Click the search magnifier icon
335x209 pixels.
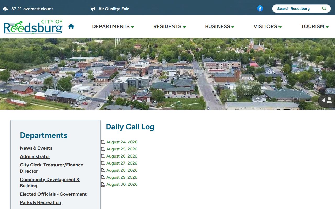click(324, 9)
